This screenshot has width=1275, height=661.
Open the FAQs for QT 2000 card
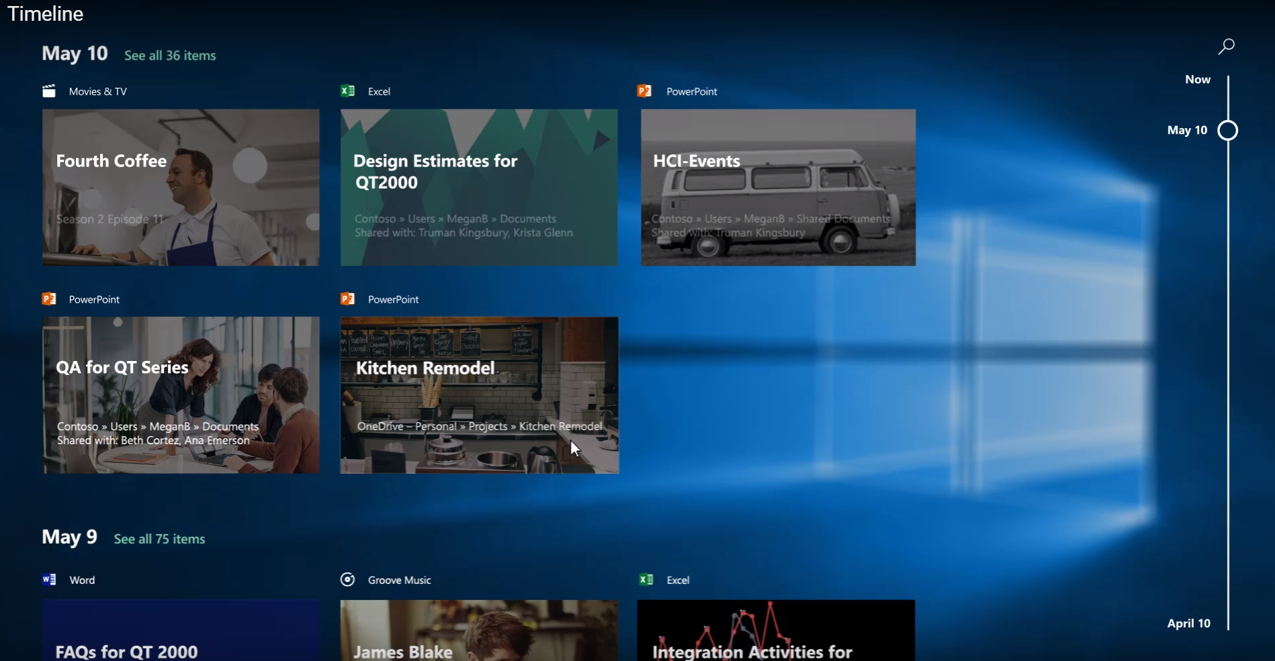point(181,630)
